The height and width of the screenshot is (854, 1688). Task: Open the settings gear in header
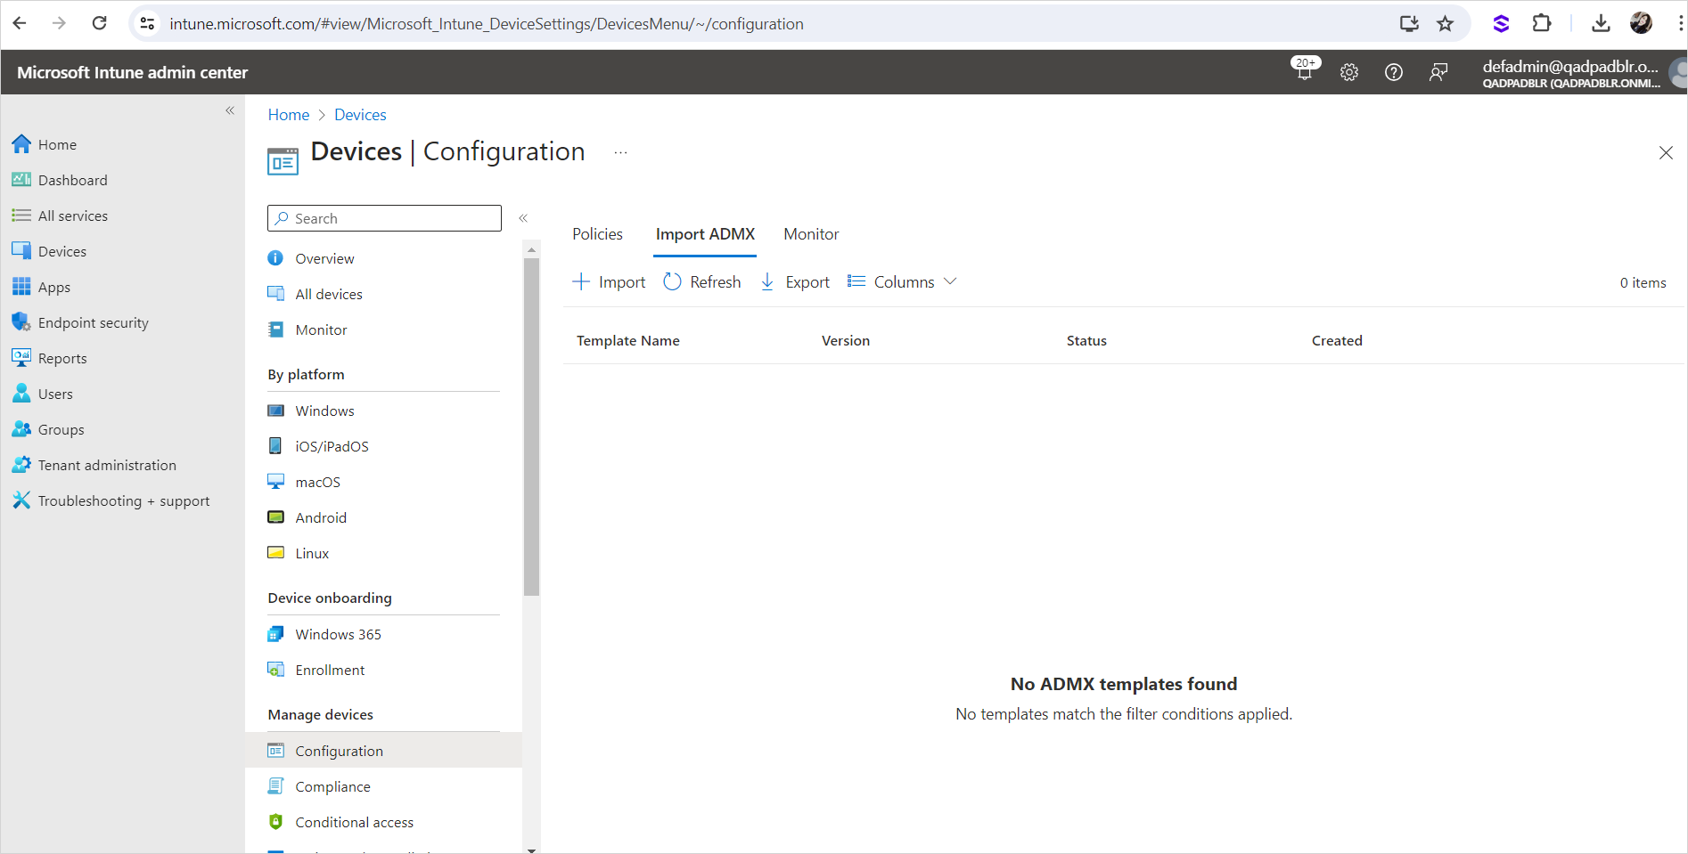coord(1349,73)
